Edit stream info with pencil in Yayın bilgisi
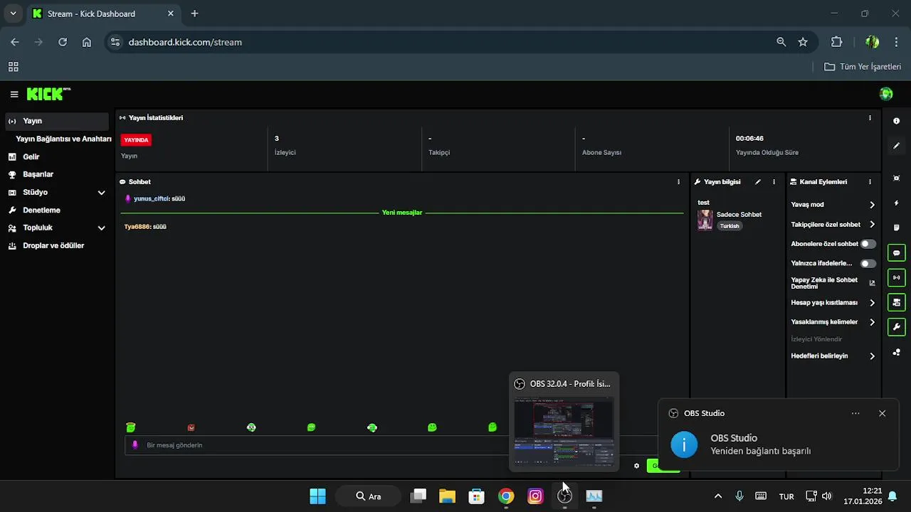Image resolution: width=911 pixels, height=512 pixels. coord(758,182)
